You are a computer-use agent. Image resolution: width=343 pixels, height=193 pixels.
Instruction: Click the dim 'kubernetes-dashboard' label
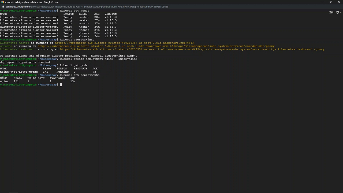point(17,49)
